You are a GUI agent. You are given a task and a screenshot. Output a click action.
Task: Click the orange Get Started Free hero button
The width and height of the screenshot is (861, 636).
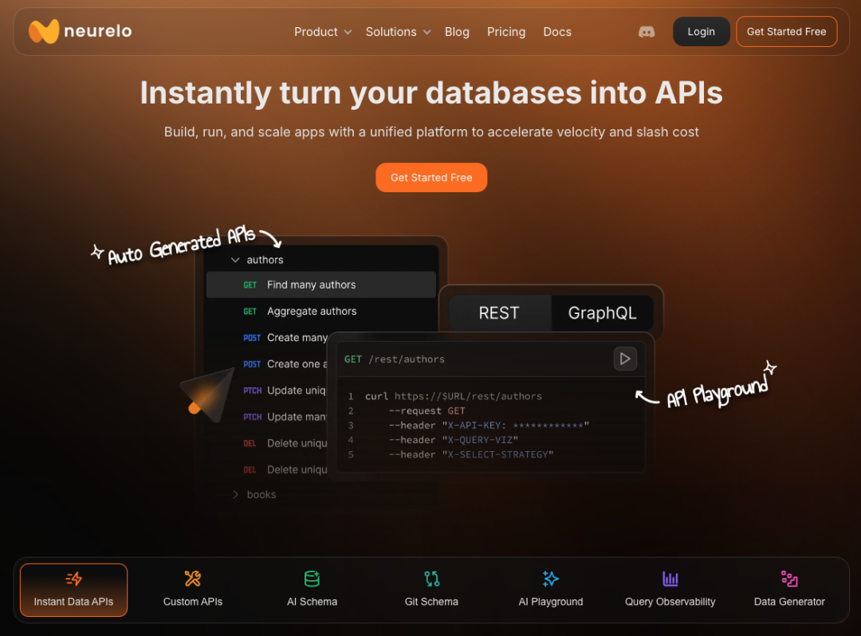431,178
